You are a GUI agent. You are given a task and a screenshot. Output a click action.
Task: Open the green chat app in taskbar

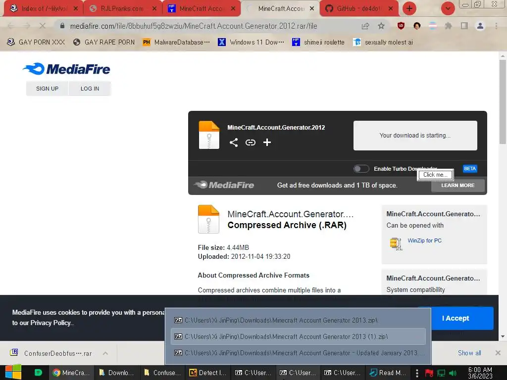point(38,373)
